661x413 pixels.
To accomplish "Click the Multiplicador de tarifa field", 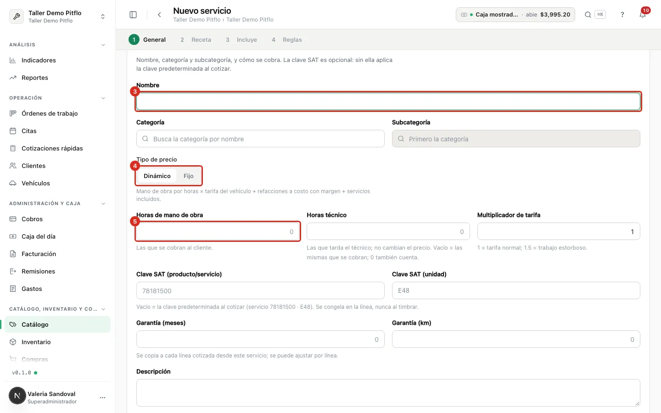I will point(559,231).
